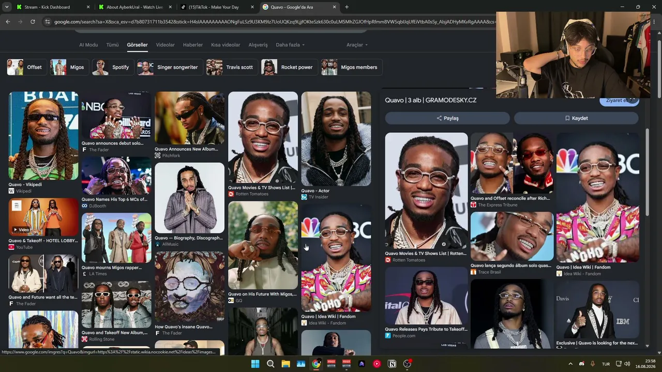Open a new browser tab

tap(347, 7)
